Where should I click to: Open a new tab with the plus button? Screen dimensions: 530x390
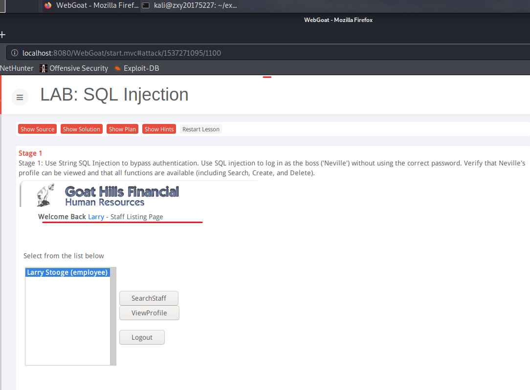click(x=3, y=34)
